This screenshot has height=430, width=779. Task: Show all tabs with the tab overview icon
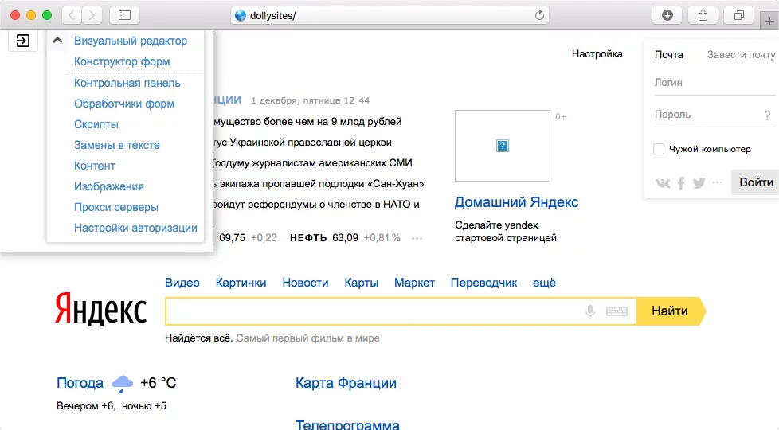739,15
